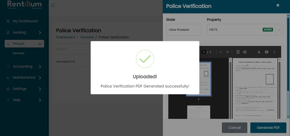
Task: Download the PDF from viewer toolbar
Action: pyautogui.click(x=259, y=52)
